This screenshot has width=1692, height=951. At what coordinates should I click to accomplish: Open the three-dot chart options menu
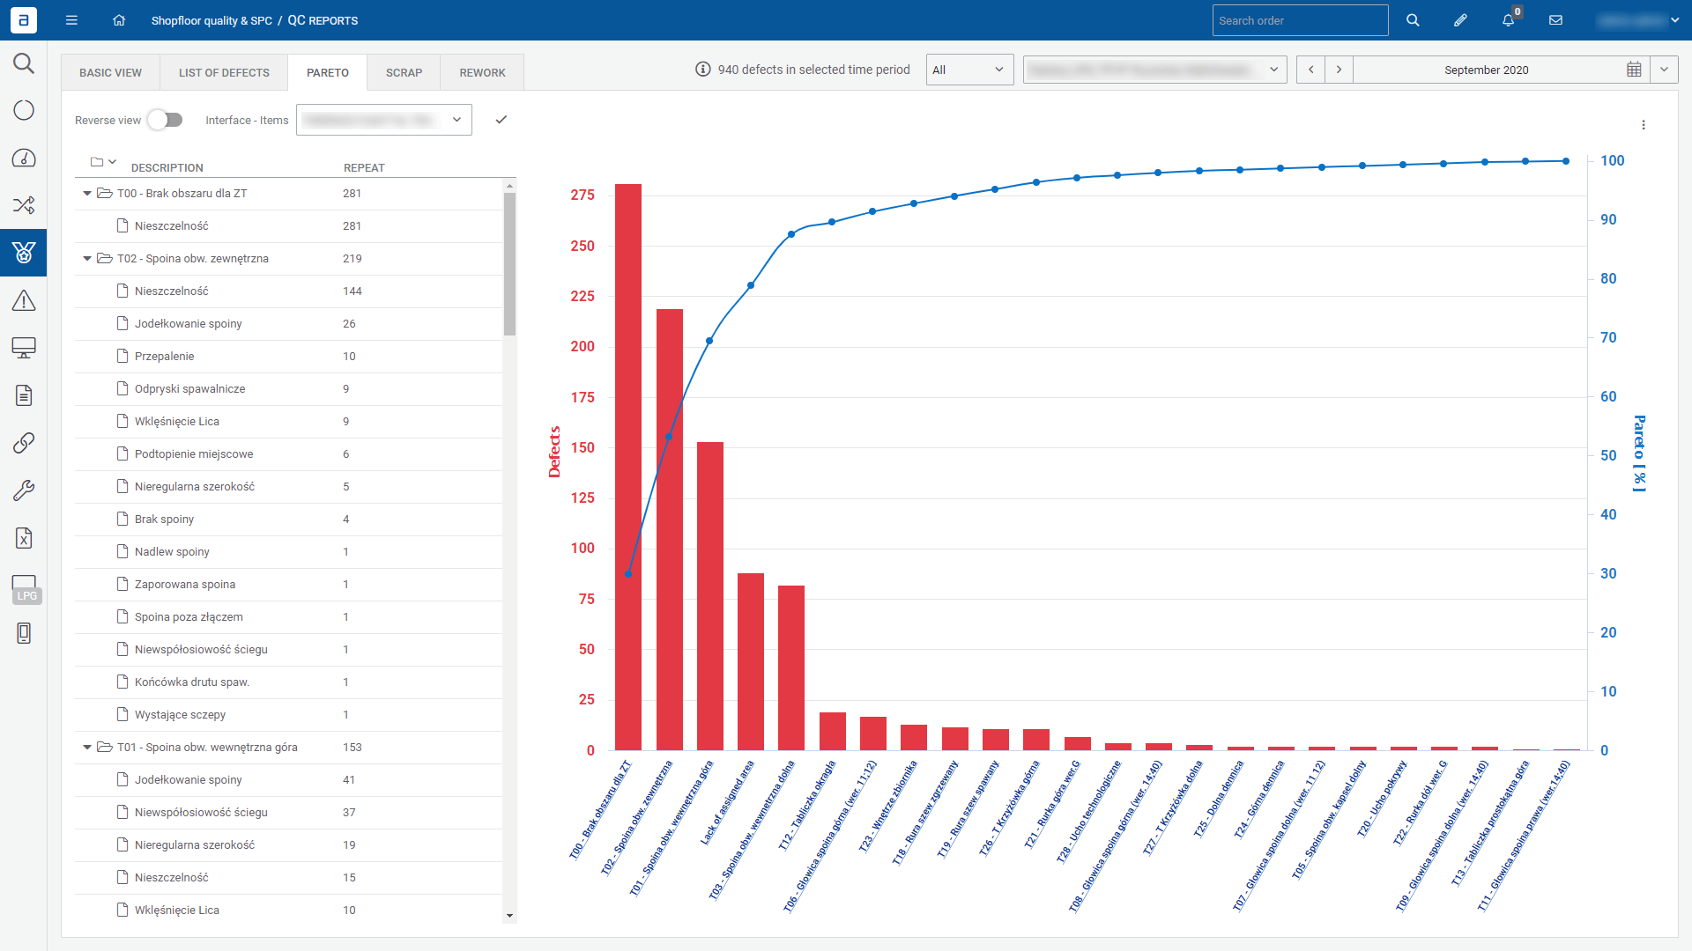pyautogui.click(x=1644, y=125)
